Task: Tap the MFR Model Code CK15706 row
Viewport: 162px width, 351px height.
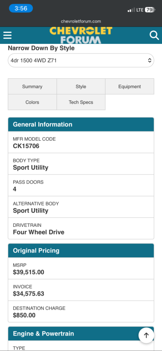Action: pyautogui.click(x=81, y=142)
